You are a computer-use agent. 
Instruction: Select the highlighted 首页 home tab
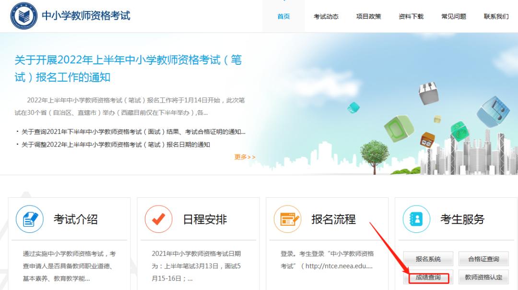point(283,16)
